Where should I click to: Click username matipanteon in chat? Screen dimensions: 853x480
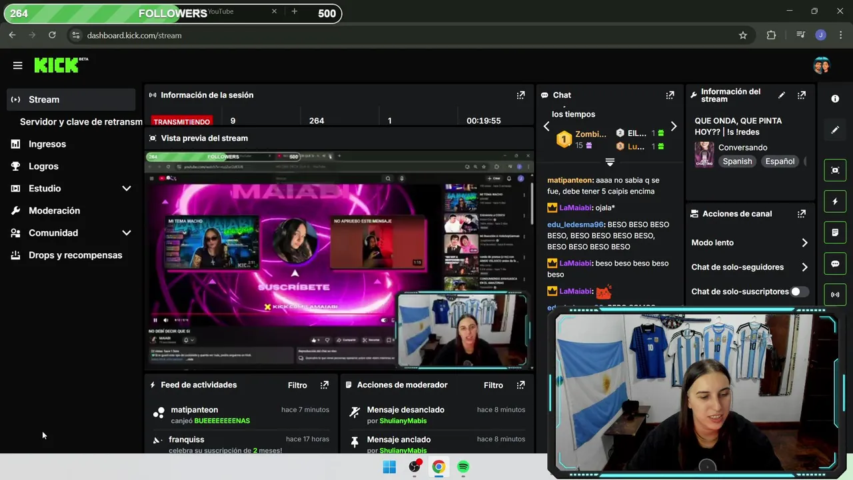570,180
